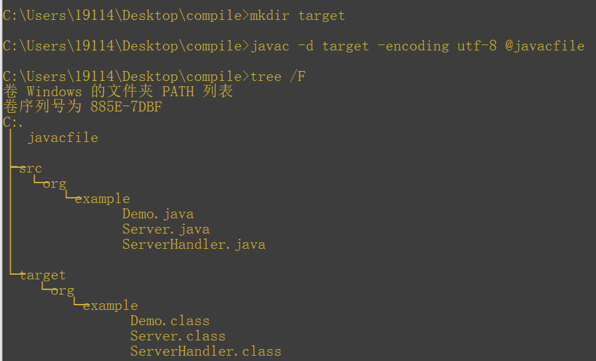596x361 pixels.
Task: Select ServerHandler.class file name
Action: pos(205,351)
